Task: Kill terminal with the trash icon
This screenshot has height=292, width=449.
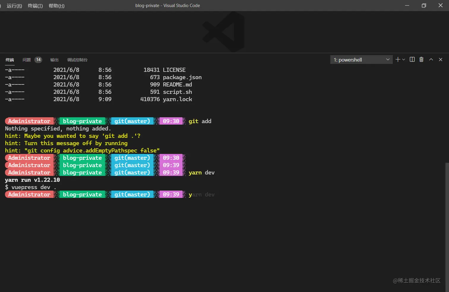Action: point(421,59)
